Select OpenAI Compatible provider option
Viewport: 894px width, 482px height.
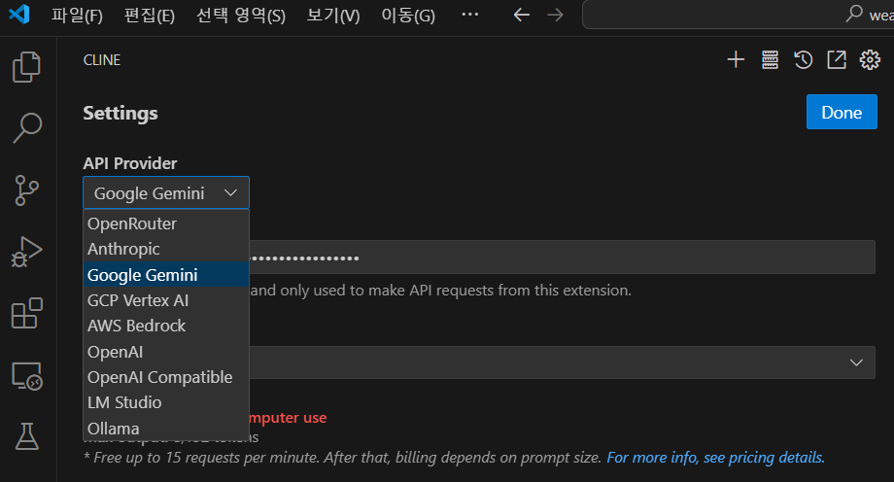(166, 377)
